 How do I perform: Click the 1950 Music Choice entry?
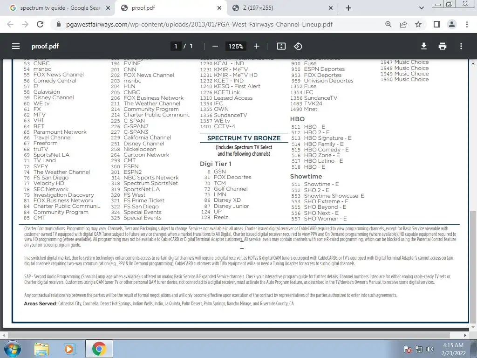pos(405,79)
